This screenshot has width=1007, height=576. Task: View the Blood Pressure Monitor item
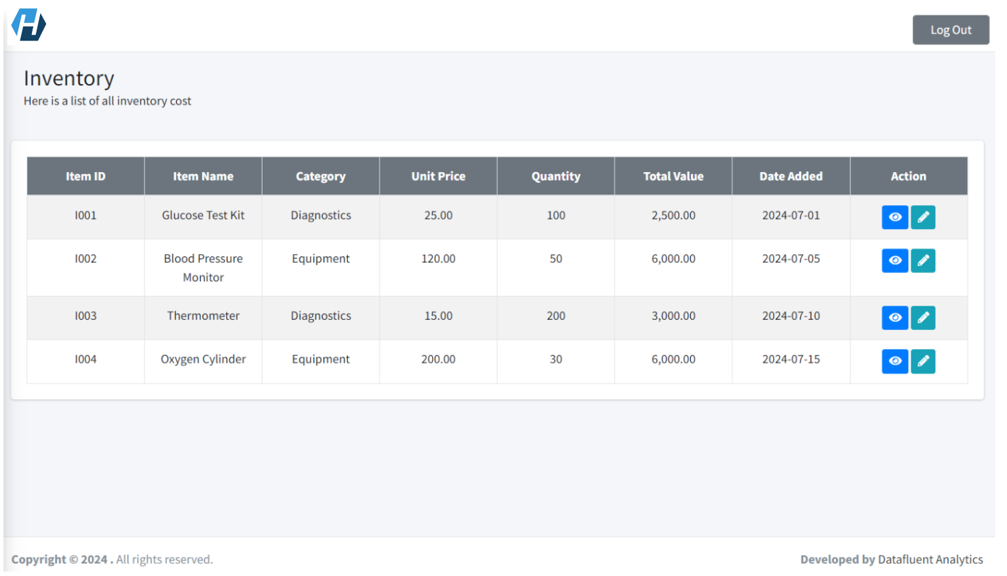(x=894, y=260)
